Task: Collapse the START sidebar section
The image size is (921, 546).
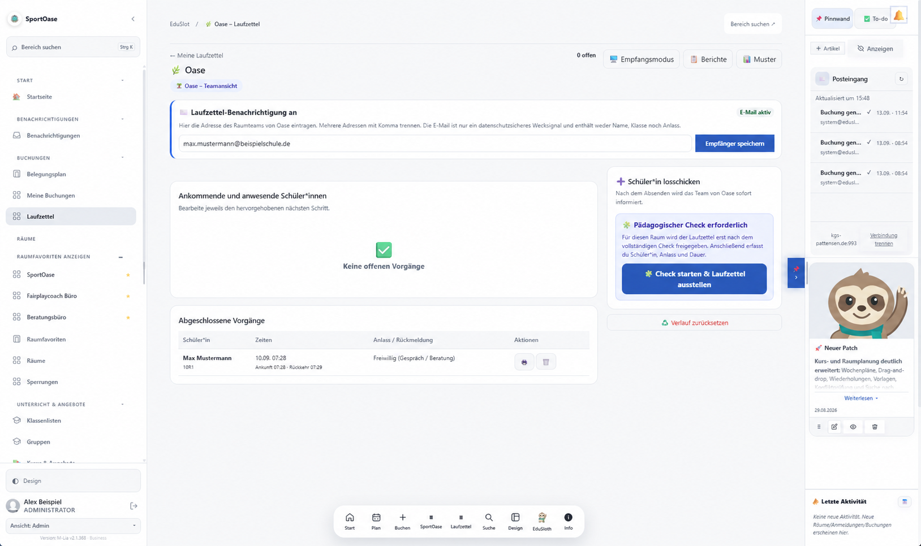Action: 122,80
